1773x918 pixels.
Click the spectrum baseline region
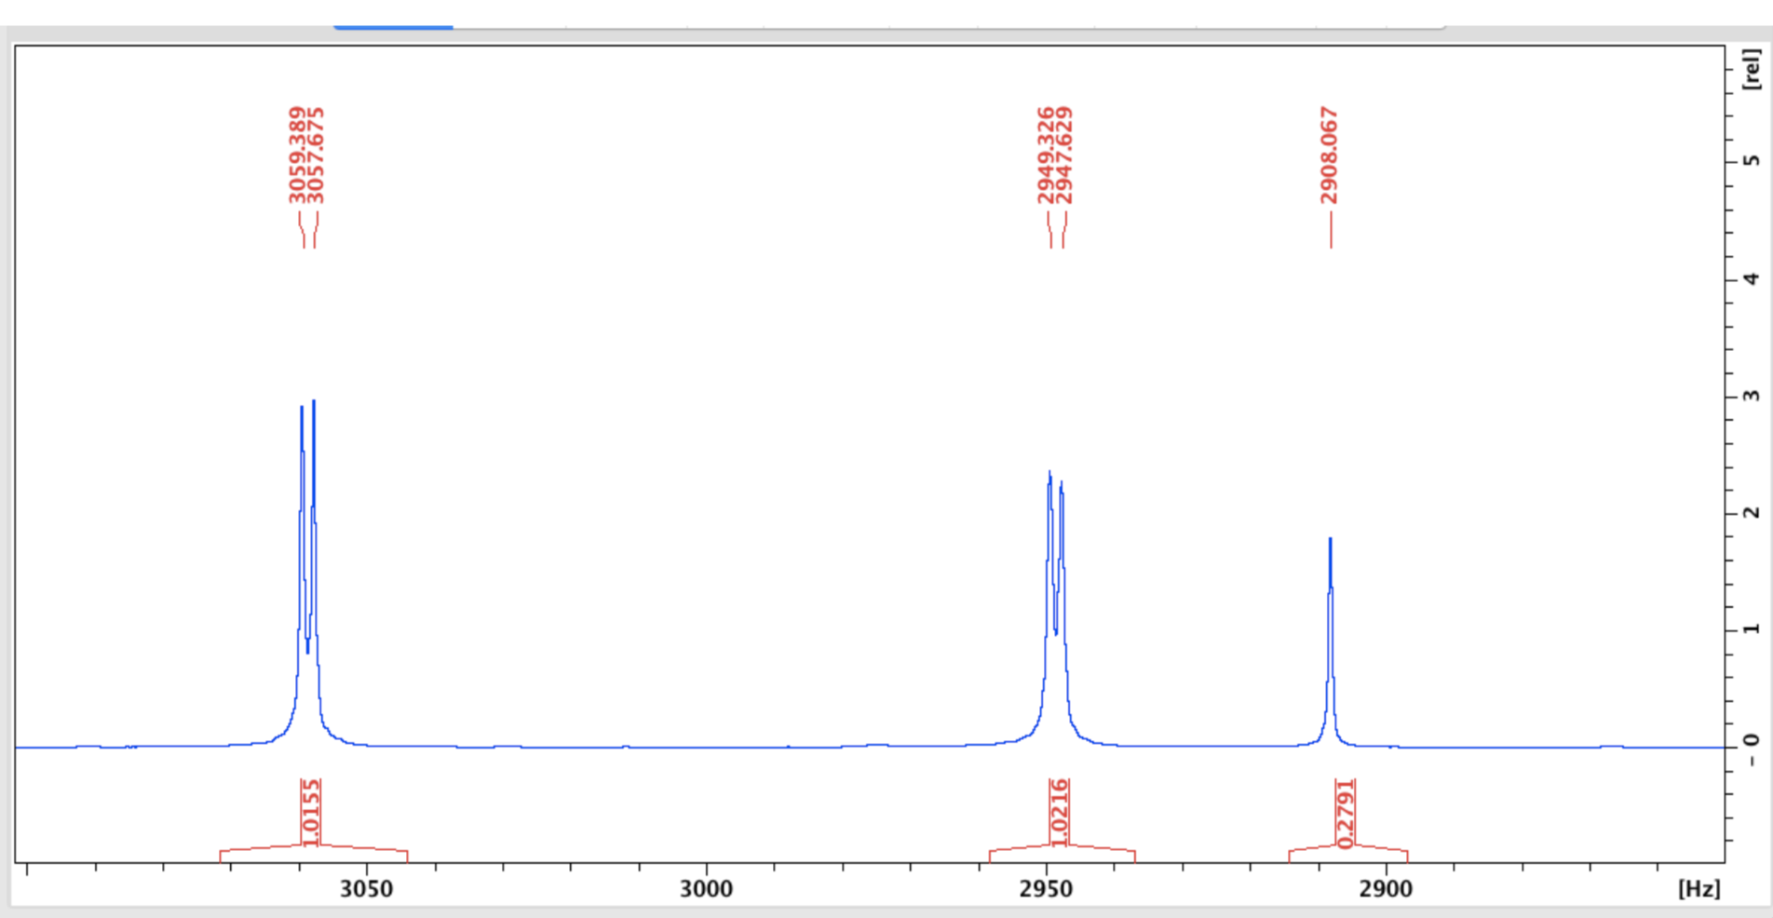745,746
